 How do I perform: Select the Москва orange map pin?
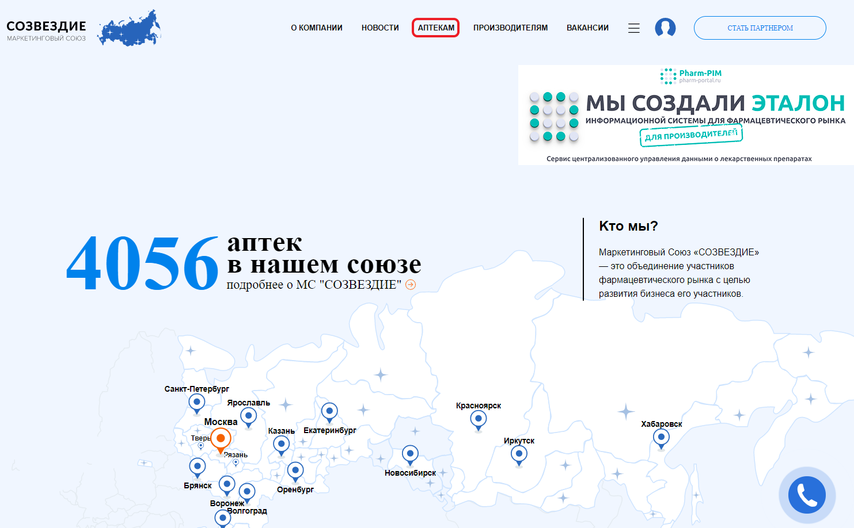tap(221, 441)
